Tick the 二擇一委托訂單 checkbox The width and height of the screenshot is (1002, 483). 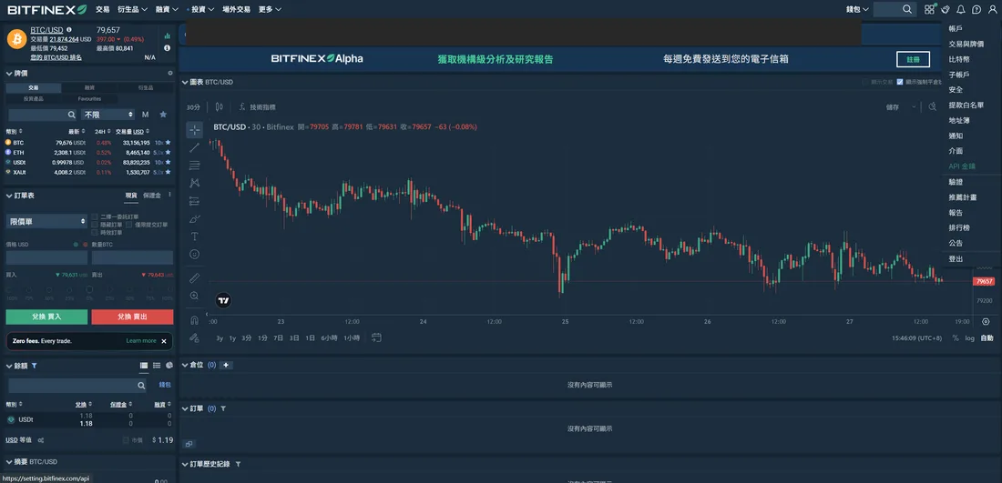point(95,216)
